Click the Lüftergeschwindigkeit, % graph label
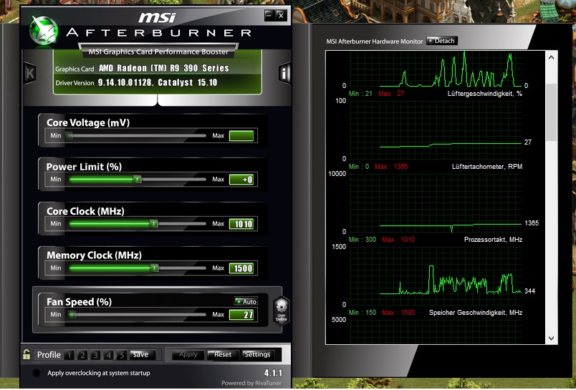The width and height of the screenshot is (576, 390). [x=484, y=94]
